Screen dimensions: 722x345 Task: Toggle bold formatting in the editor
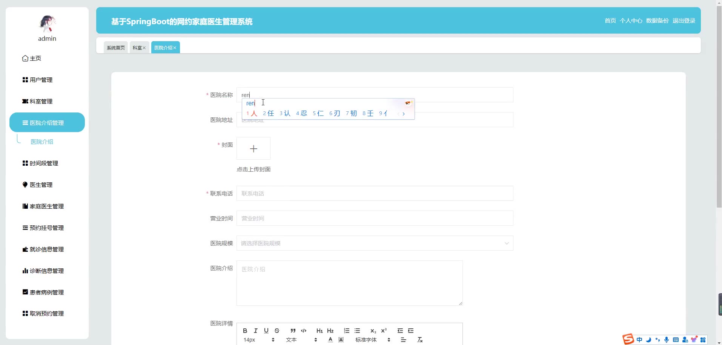coord(245,331)
